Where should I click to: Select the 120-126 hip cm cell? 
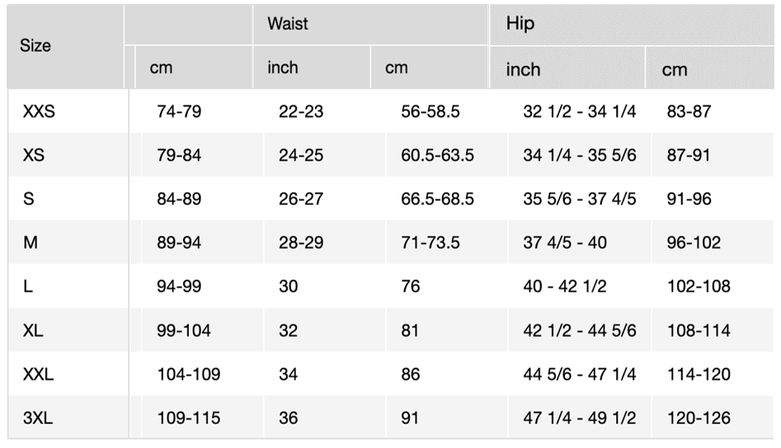(699, 418)
